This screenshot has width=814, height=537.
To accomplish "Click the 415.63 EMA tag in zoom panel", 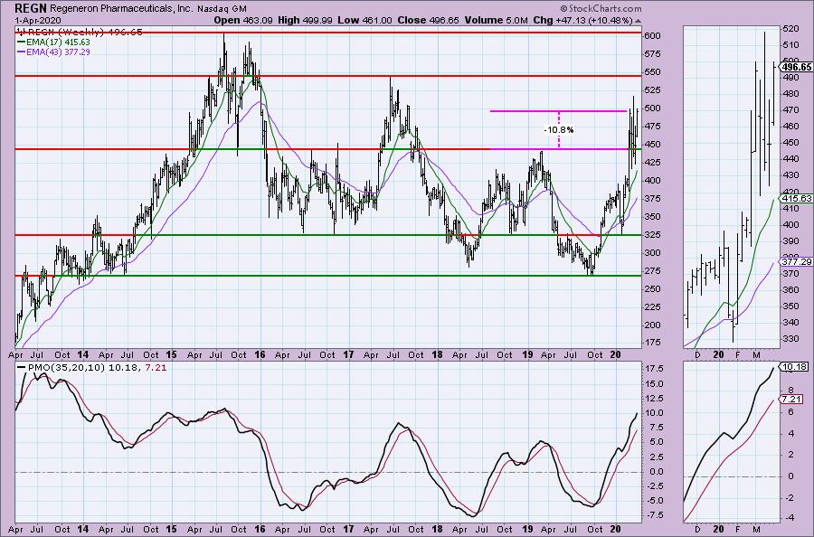I will (x=796, y=198).
